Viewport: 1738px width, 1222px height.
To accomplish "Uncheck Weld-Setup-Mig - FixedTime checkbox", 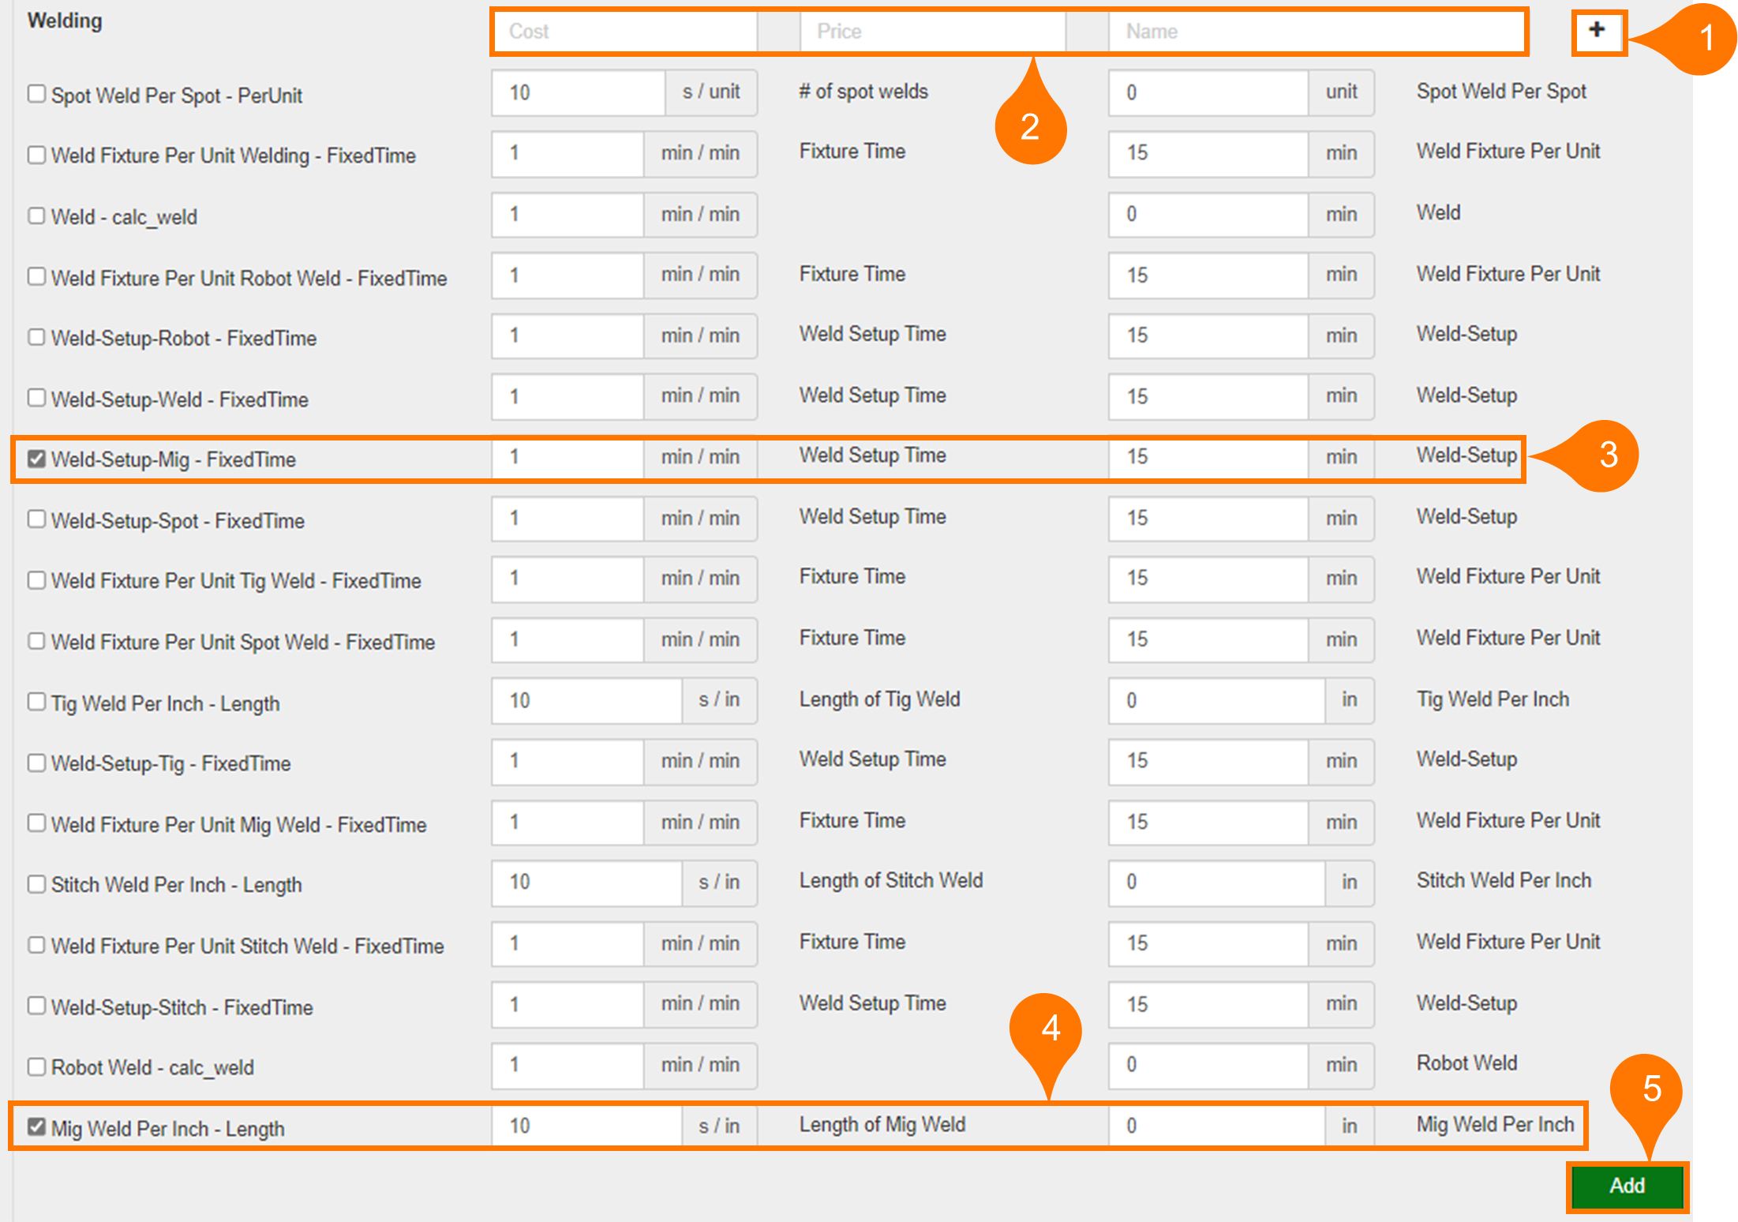I will pos(36,459).
